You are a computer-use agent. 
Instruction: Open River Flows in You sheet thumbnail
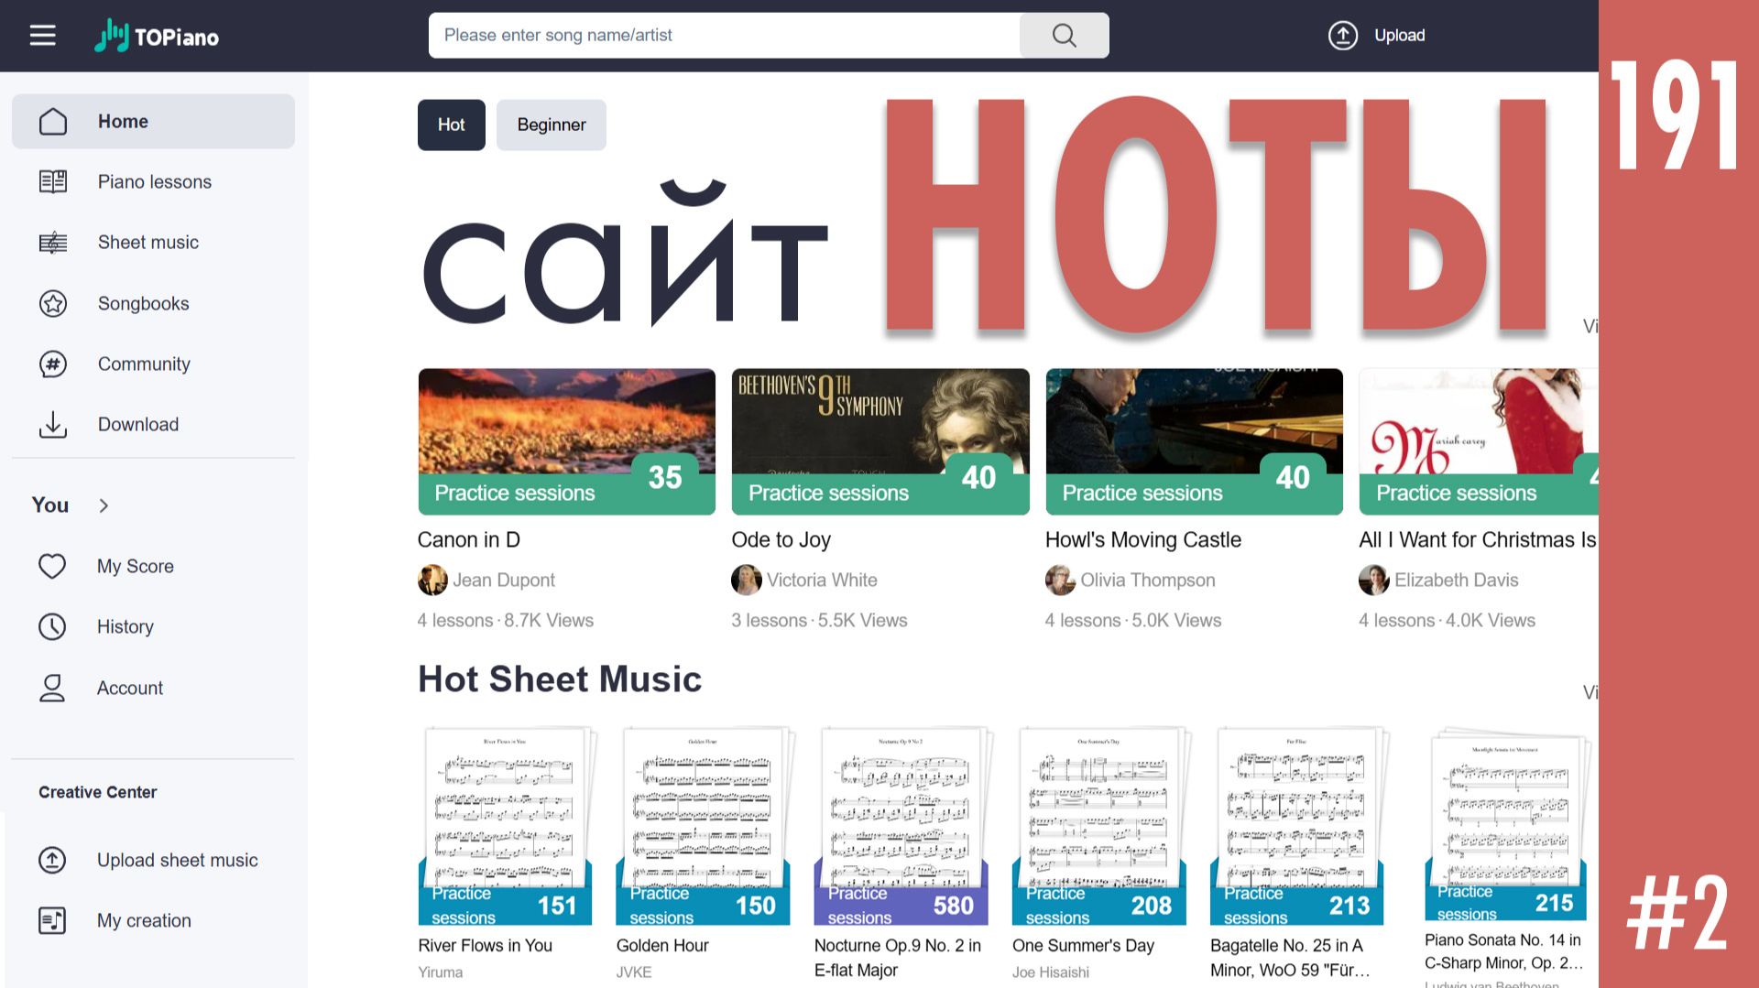pos(506,826)
